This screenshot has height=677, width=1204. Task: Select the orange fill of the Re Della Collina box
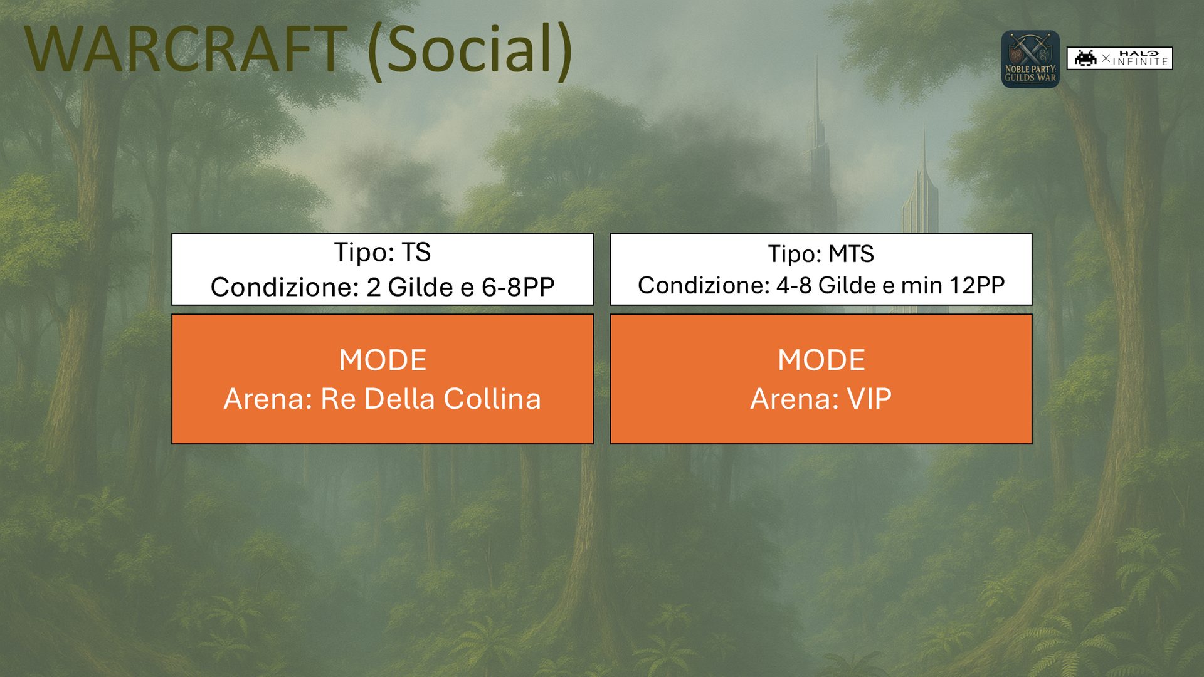point(383,379)
